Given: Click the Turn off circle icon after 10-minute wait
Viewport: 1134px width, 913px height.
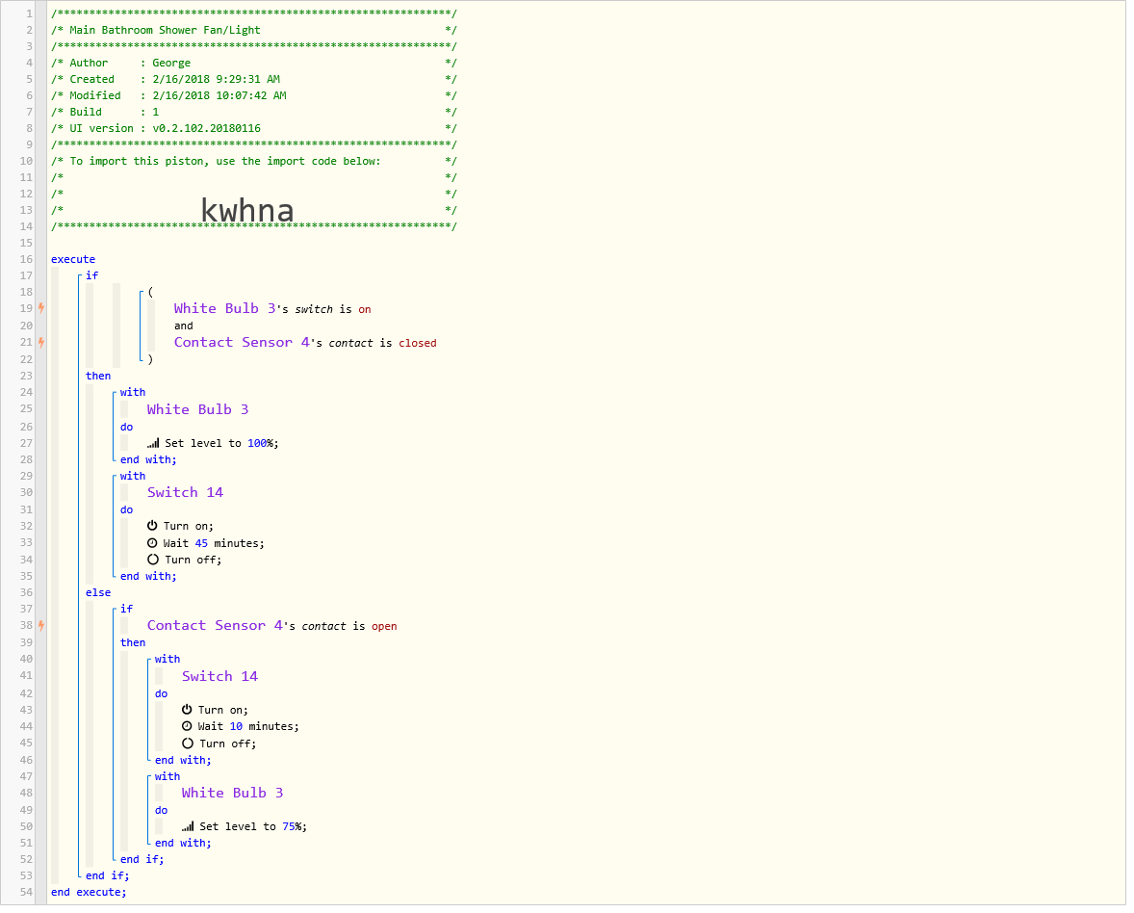Looking at the screenshot, I should 187,743.
